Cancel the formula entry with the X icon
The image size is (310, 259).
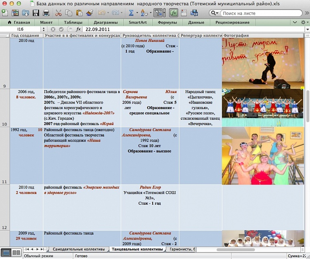point(53,29)
